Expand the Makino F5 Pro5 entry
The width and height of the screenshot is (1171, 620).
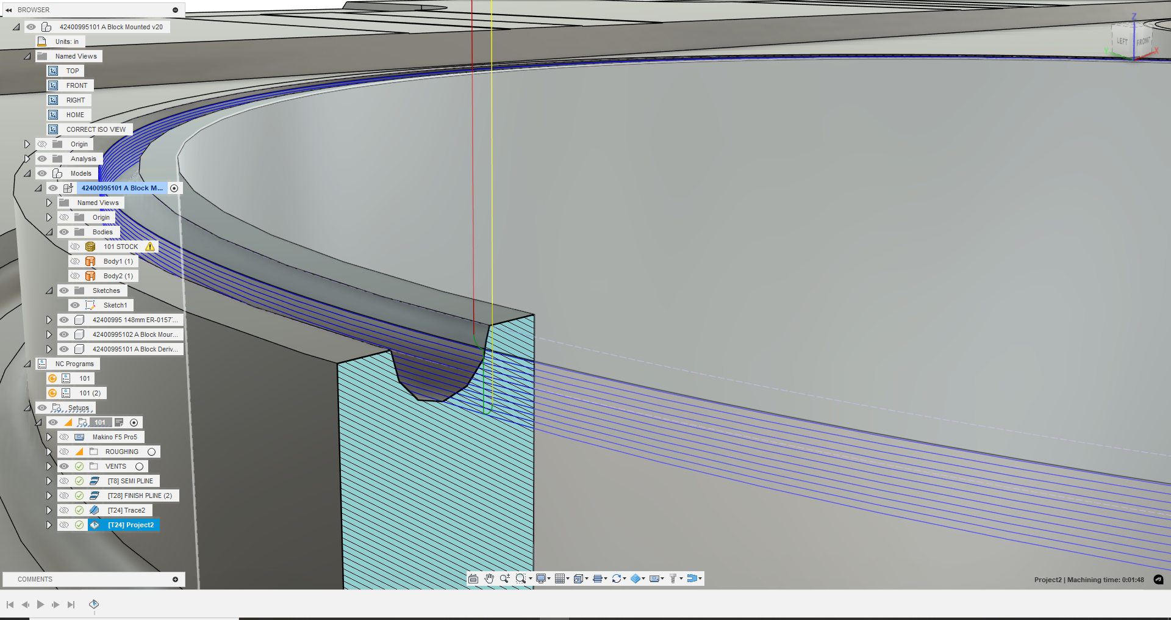49,437
